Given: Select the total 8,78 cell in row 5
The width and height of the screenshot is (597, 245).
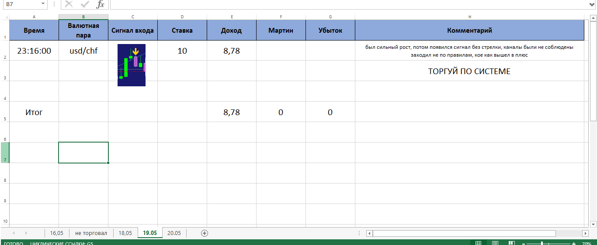Looking at the screenshot, I should coord(232,112).
